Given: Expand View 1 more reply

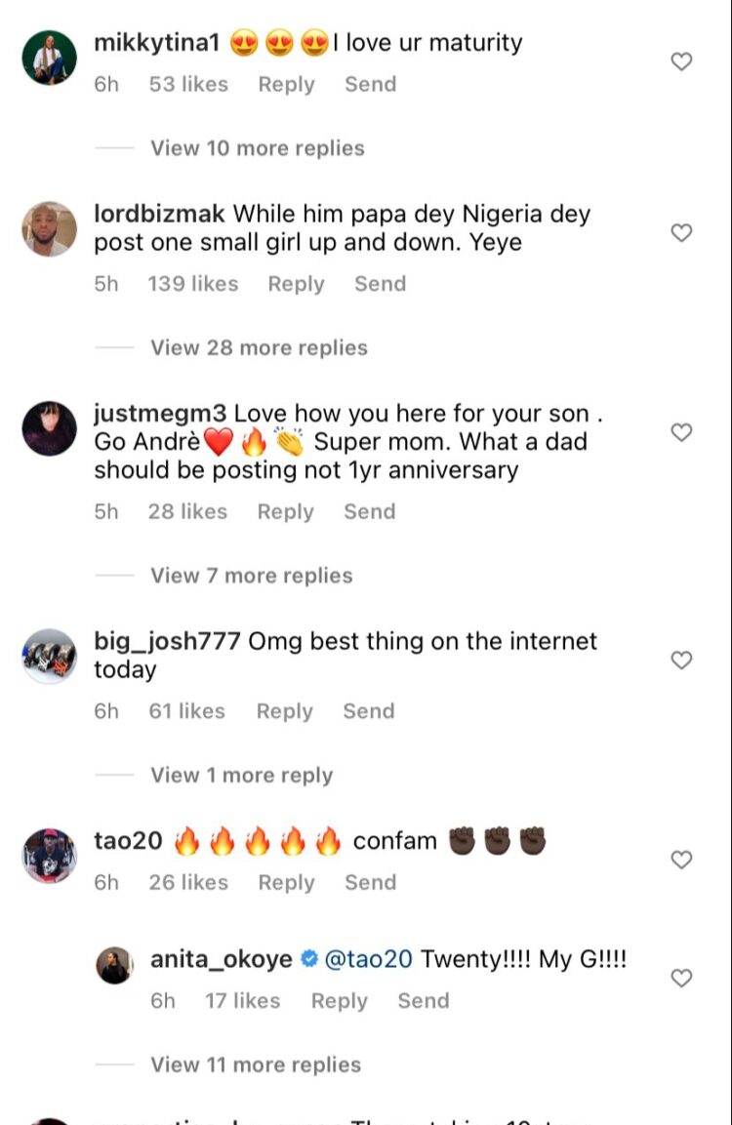Looking at the screenshot, I should click(x=241, y=776).
